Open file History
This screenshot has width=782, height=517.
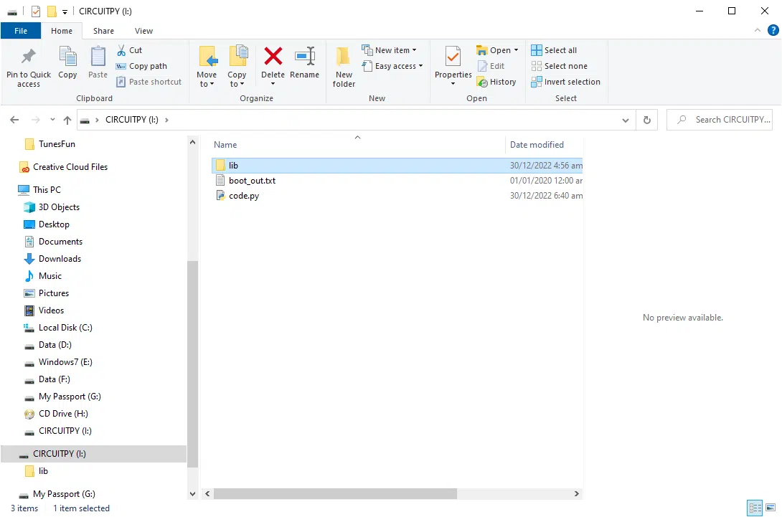click(x=496, y=82)
